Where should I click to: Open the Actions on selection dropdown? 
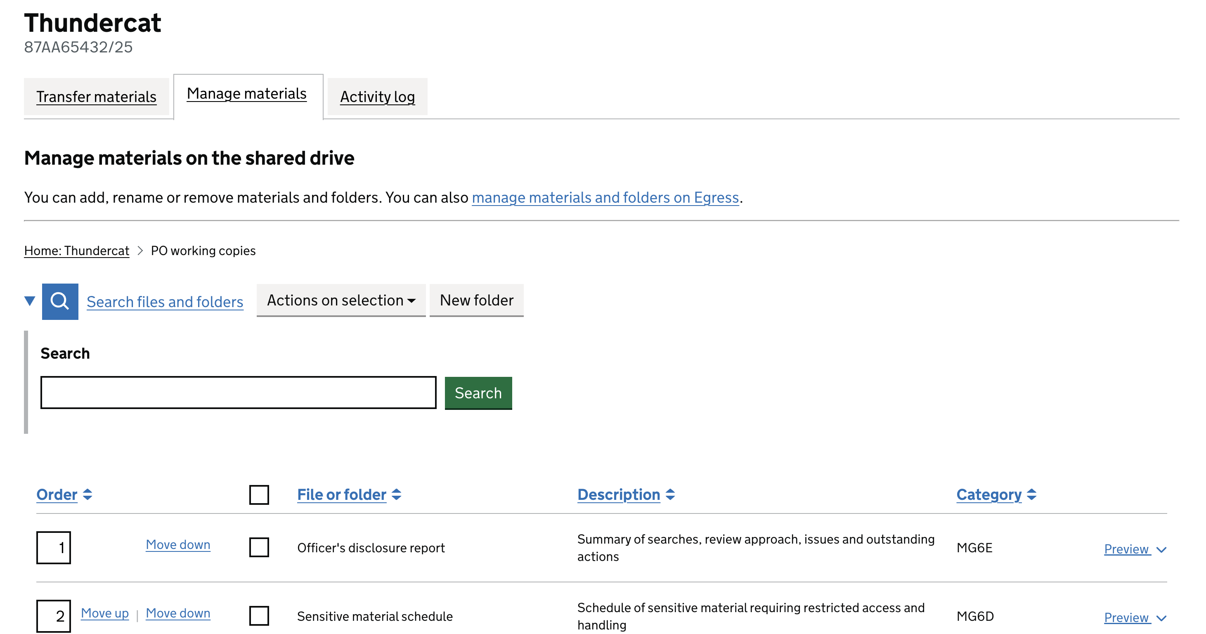(x=341, y=300)
